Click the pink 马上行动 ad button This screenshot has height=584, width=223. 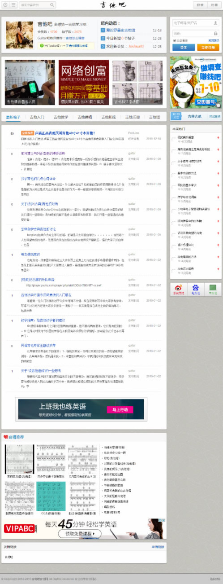tap(120, 409)
